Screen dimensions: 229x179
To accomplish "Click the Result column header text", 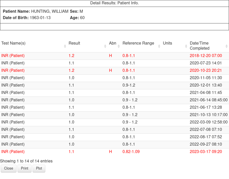I will click(x=74, y=43).
